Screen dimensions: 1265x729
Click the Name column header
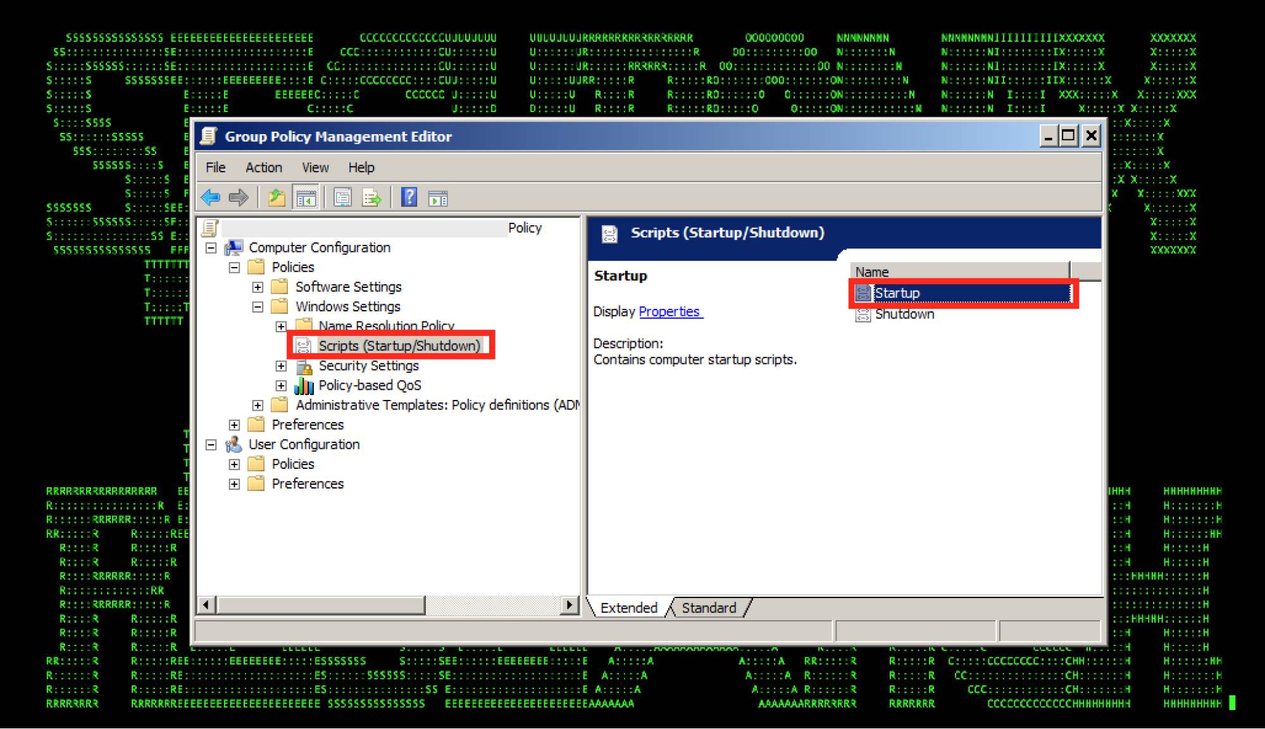coord(959,272)
